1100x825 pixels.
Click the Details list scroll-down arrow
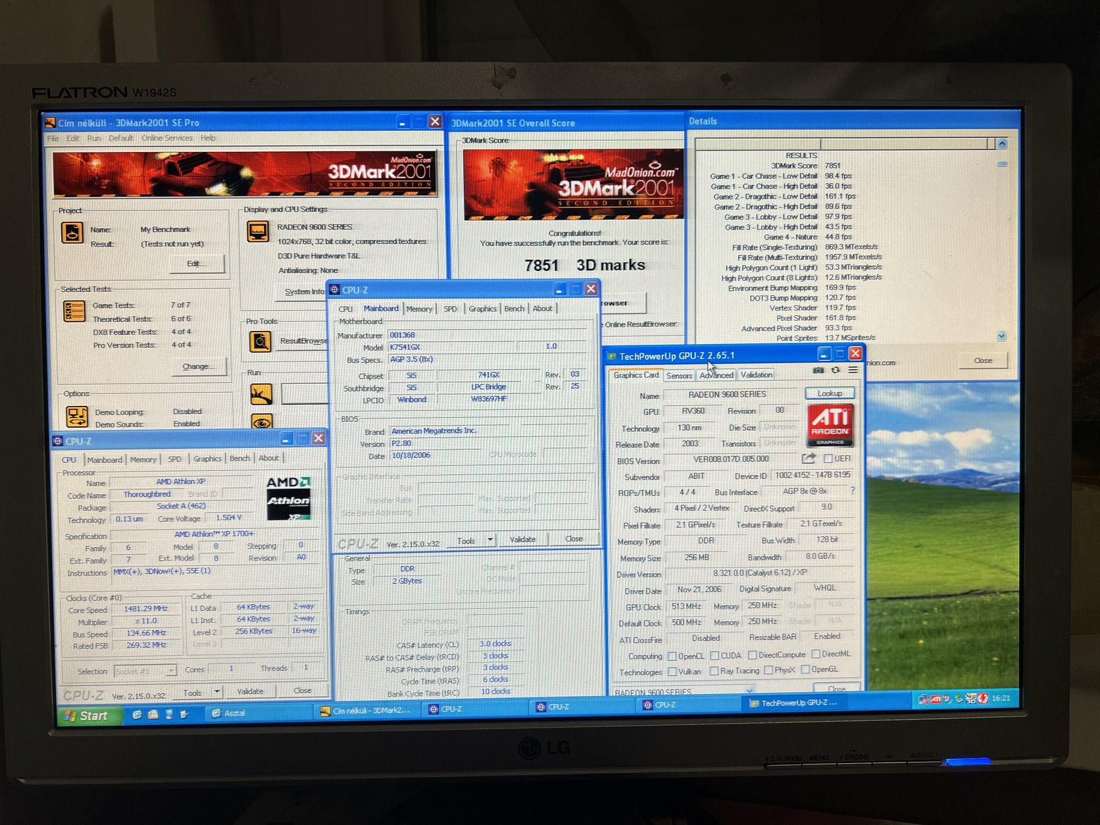1001,336
